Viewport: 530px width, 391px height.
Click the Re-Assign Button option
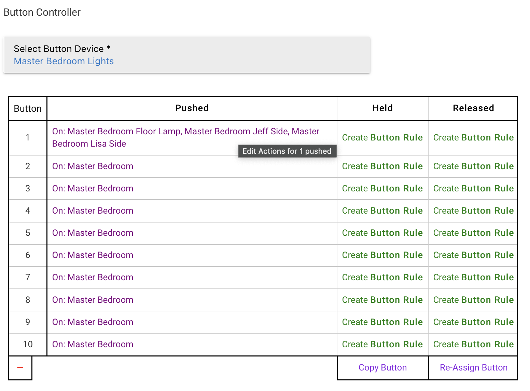473,368
